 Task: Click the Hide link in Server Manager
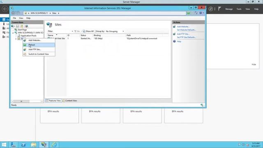pos(254,65)
